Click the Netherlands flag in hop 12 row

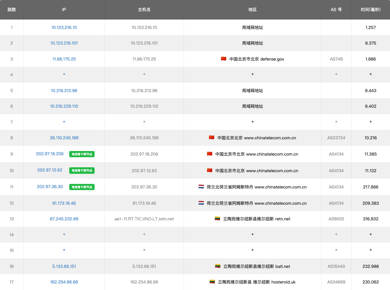point(201,203)
